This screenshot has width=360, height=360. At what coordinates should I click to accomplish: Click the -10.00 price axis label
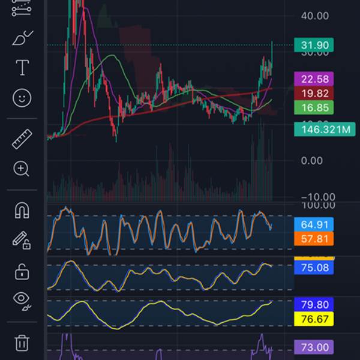pyautogui.click(x=318, y=197)
